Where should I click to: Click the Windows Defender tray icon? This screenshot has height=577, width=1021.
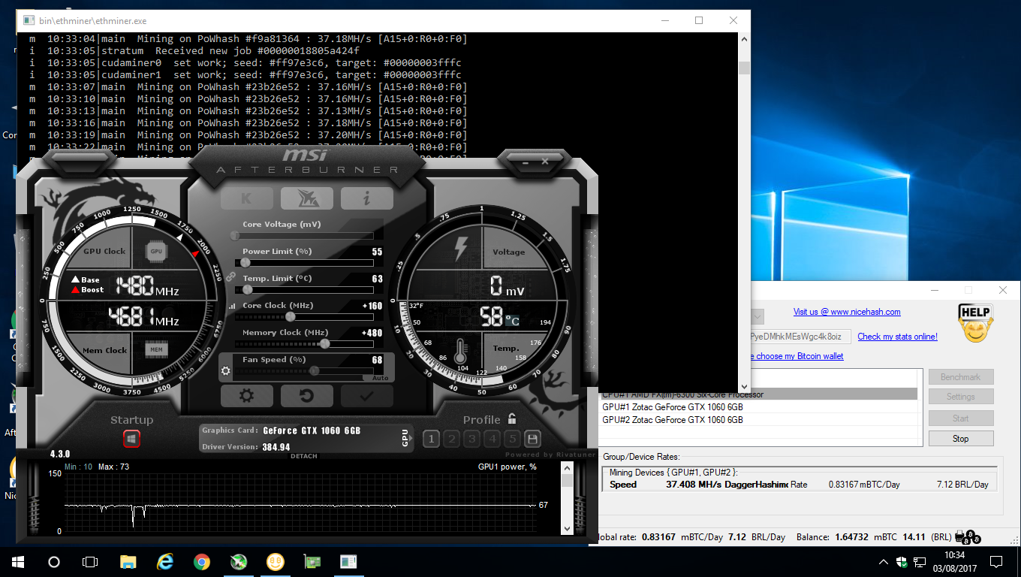tap(901, 561)
